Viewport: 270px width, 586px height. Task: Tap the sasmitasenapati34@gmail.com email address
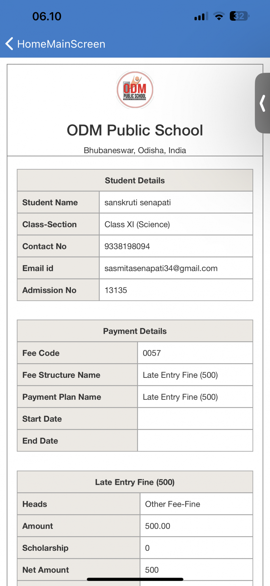pyautogui.click(x=161, y=268)
